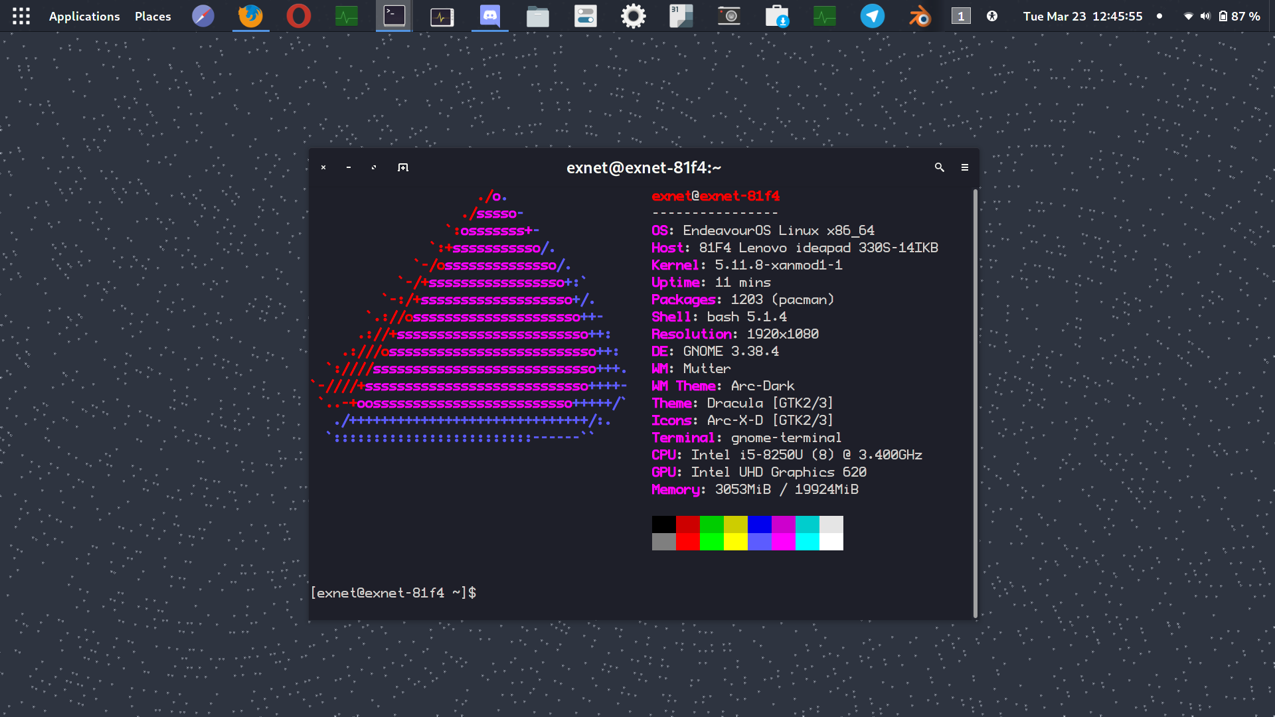Click the DE value 'GNOME 3.38.4'
This screenshot has height=717, width=1275.
[730, 351]
